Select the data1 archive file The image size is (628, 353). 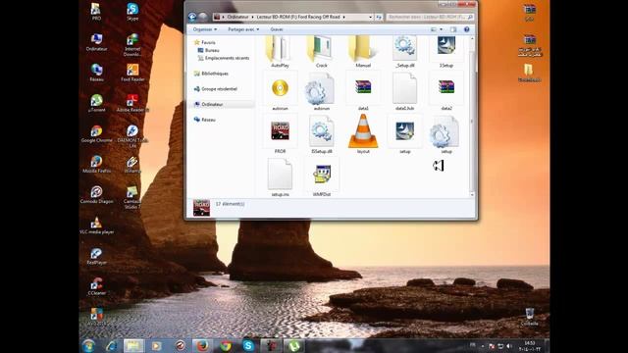click(363, 91)
